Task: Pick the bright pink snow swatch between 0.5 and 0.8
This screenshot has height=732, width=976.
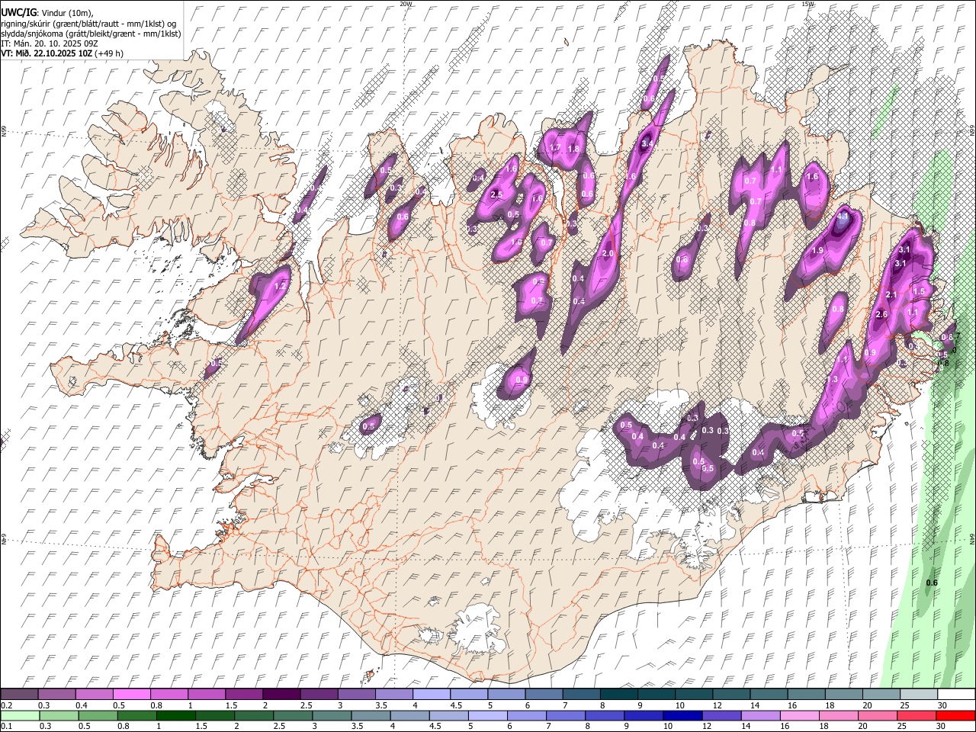Action: (131, 695)
